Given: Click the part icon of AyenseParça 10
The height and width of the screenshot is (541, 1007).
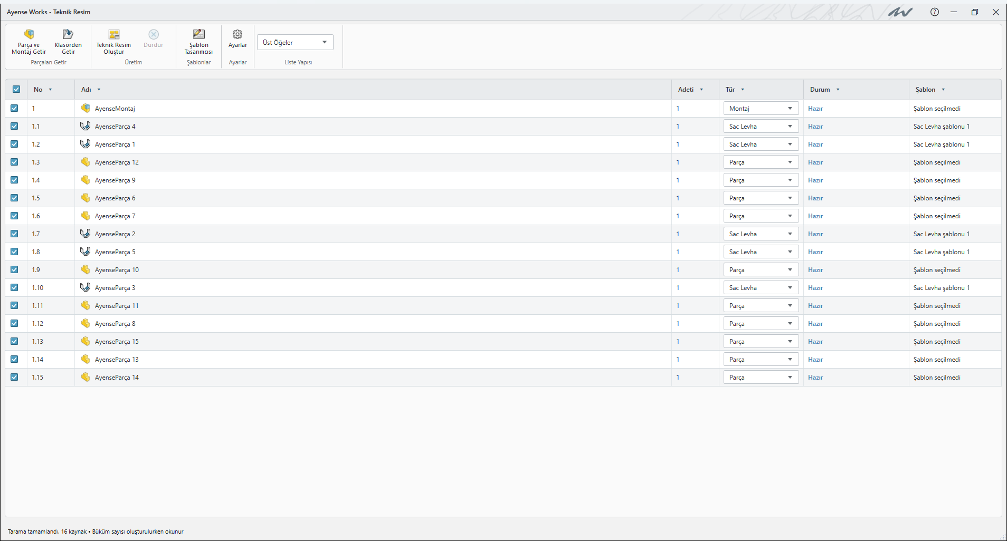Looking at the screenshot, I should (x=85, y=269).
